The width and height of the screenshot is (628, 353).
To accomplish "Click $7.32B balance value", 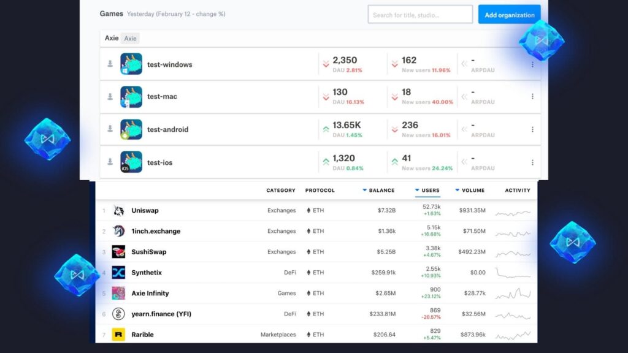I will tap(386, 211).
